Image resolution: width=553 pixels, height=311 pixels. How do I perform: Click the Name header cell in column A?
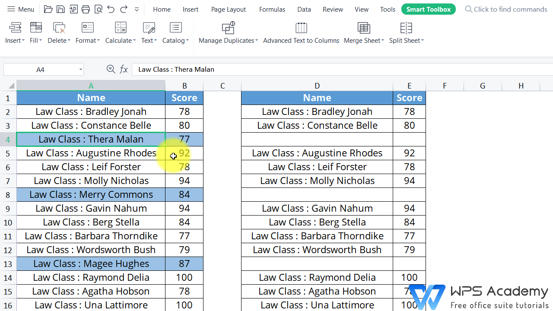coord(91,98)
